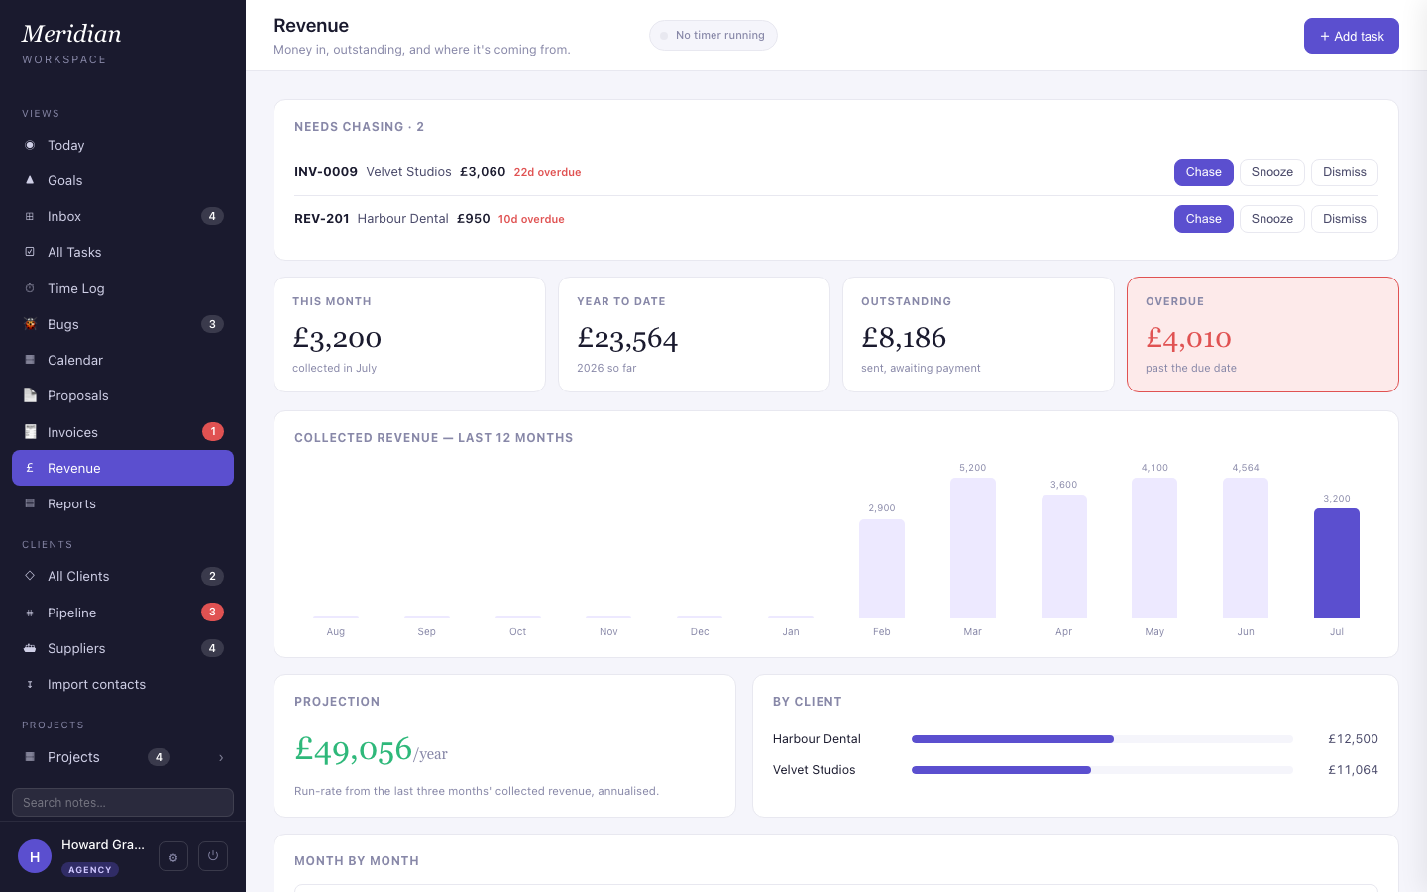Click the Month by Month heading
This screenshot has height=892, width=1427.
pyautogui.click(x=357, y=861)
